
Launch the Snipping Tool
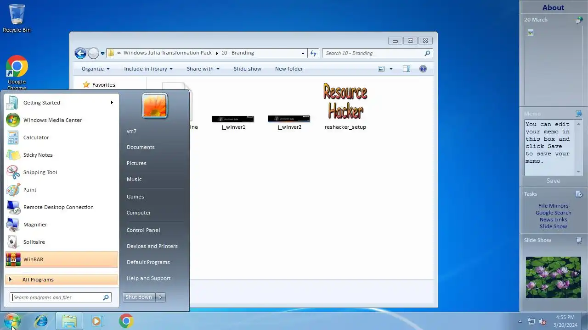click(x=61, y=172)
